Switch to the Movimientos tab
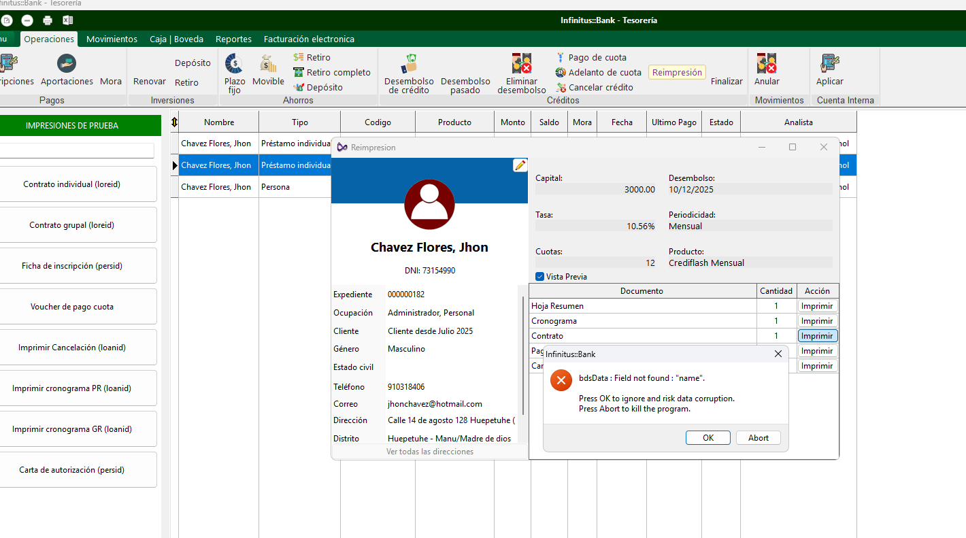This screenshot has width=966, height=538. [x=112, y=39]
